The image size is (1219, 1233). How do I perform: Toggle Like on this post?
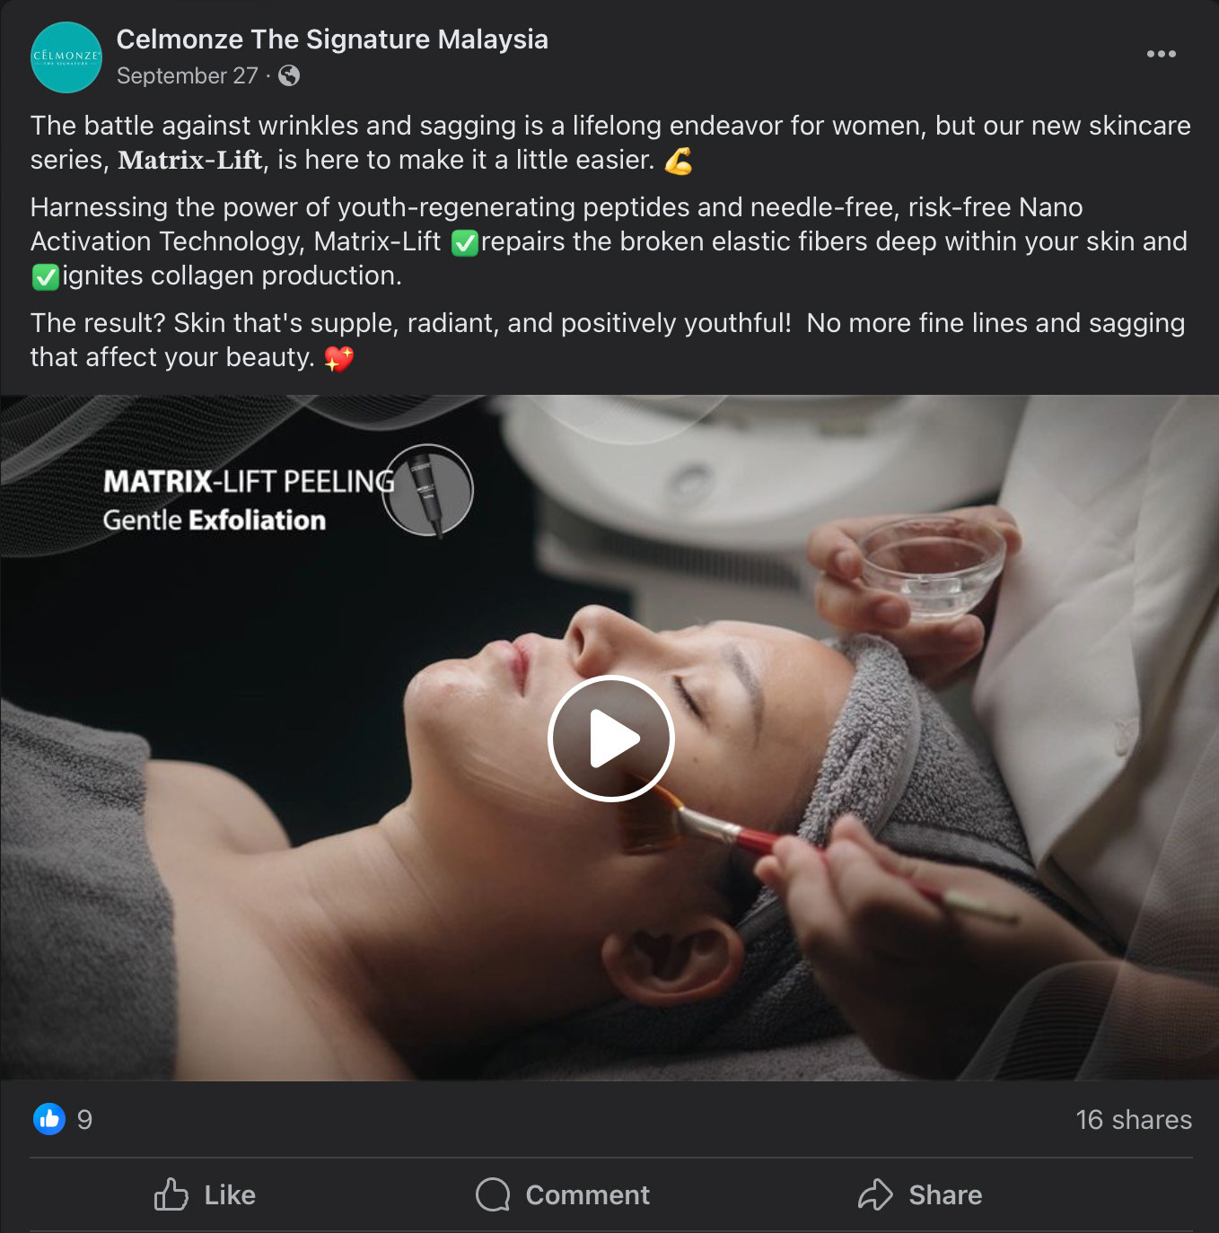pyautogui.click(x=206, y=1194)
